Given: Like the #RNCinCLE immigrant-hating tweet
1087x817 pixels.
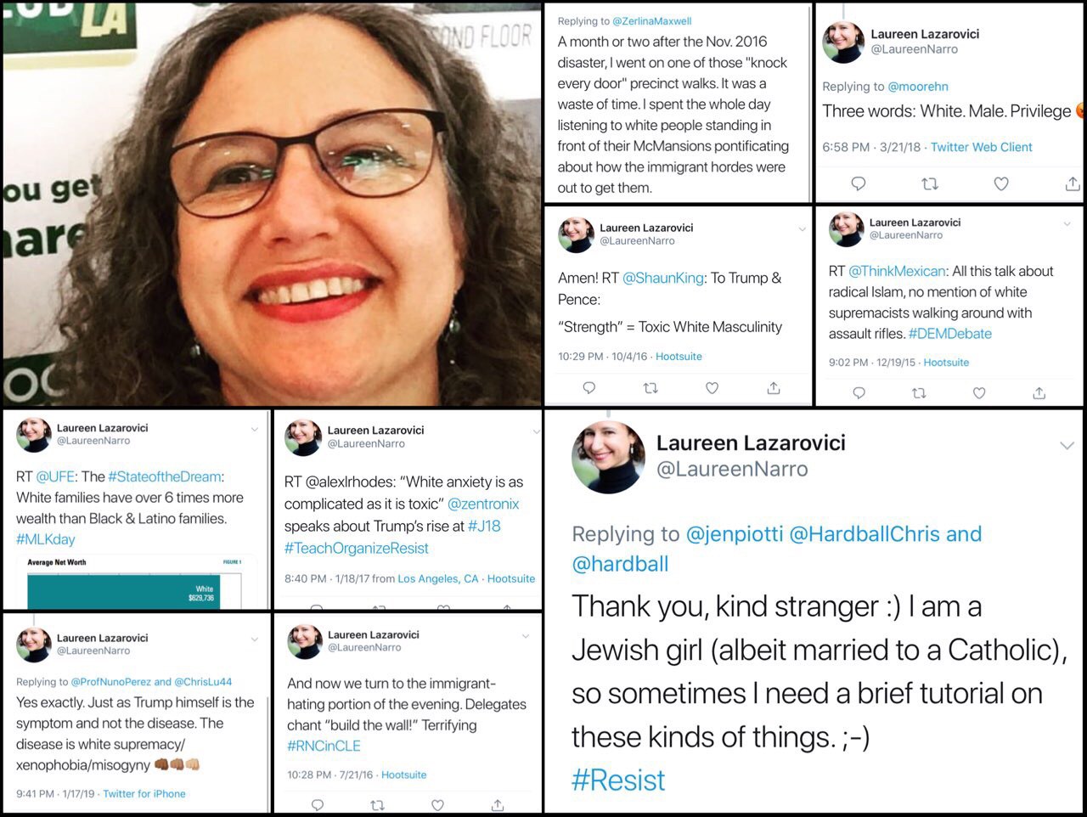Looking at the screenshot, I should pos(437,804).
